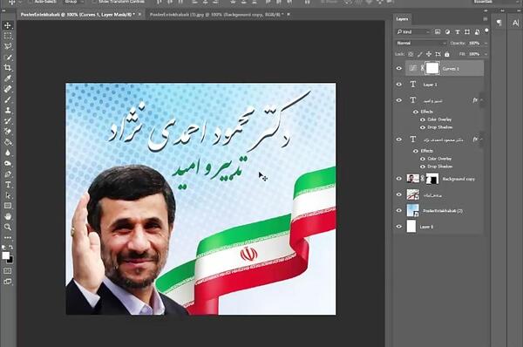Click the Background copy layer thumbnail
Image resolution: width=523 pixels, height=347 pixels.
coord(412,179)
